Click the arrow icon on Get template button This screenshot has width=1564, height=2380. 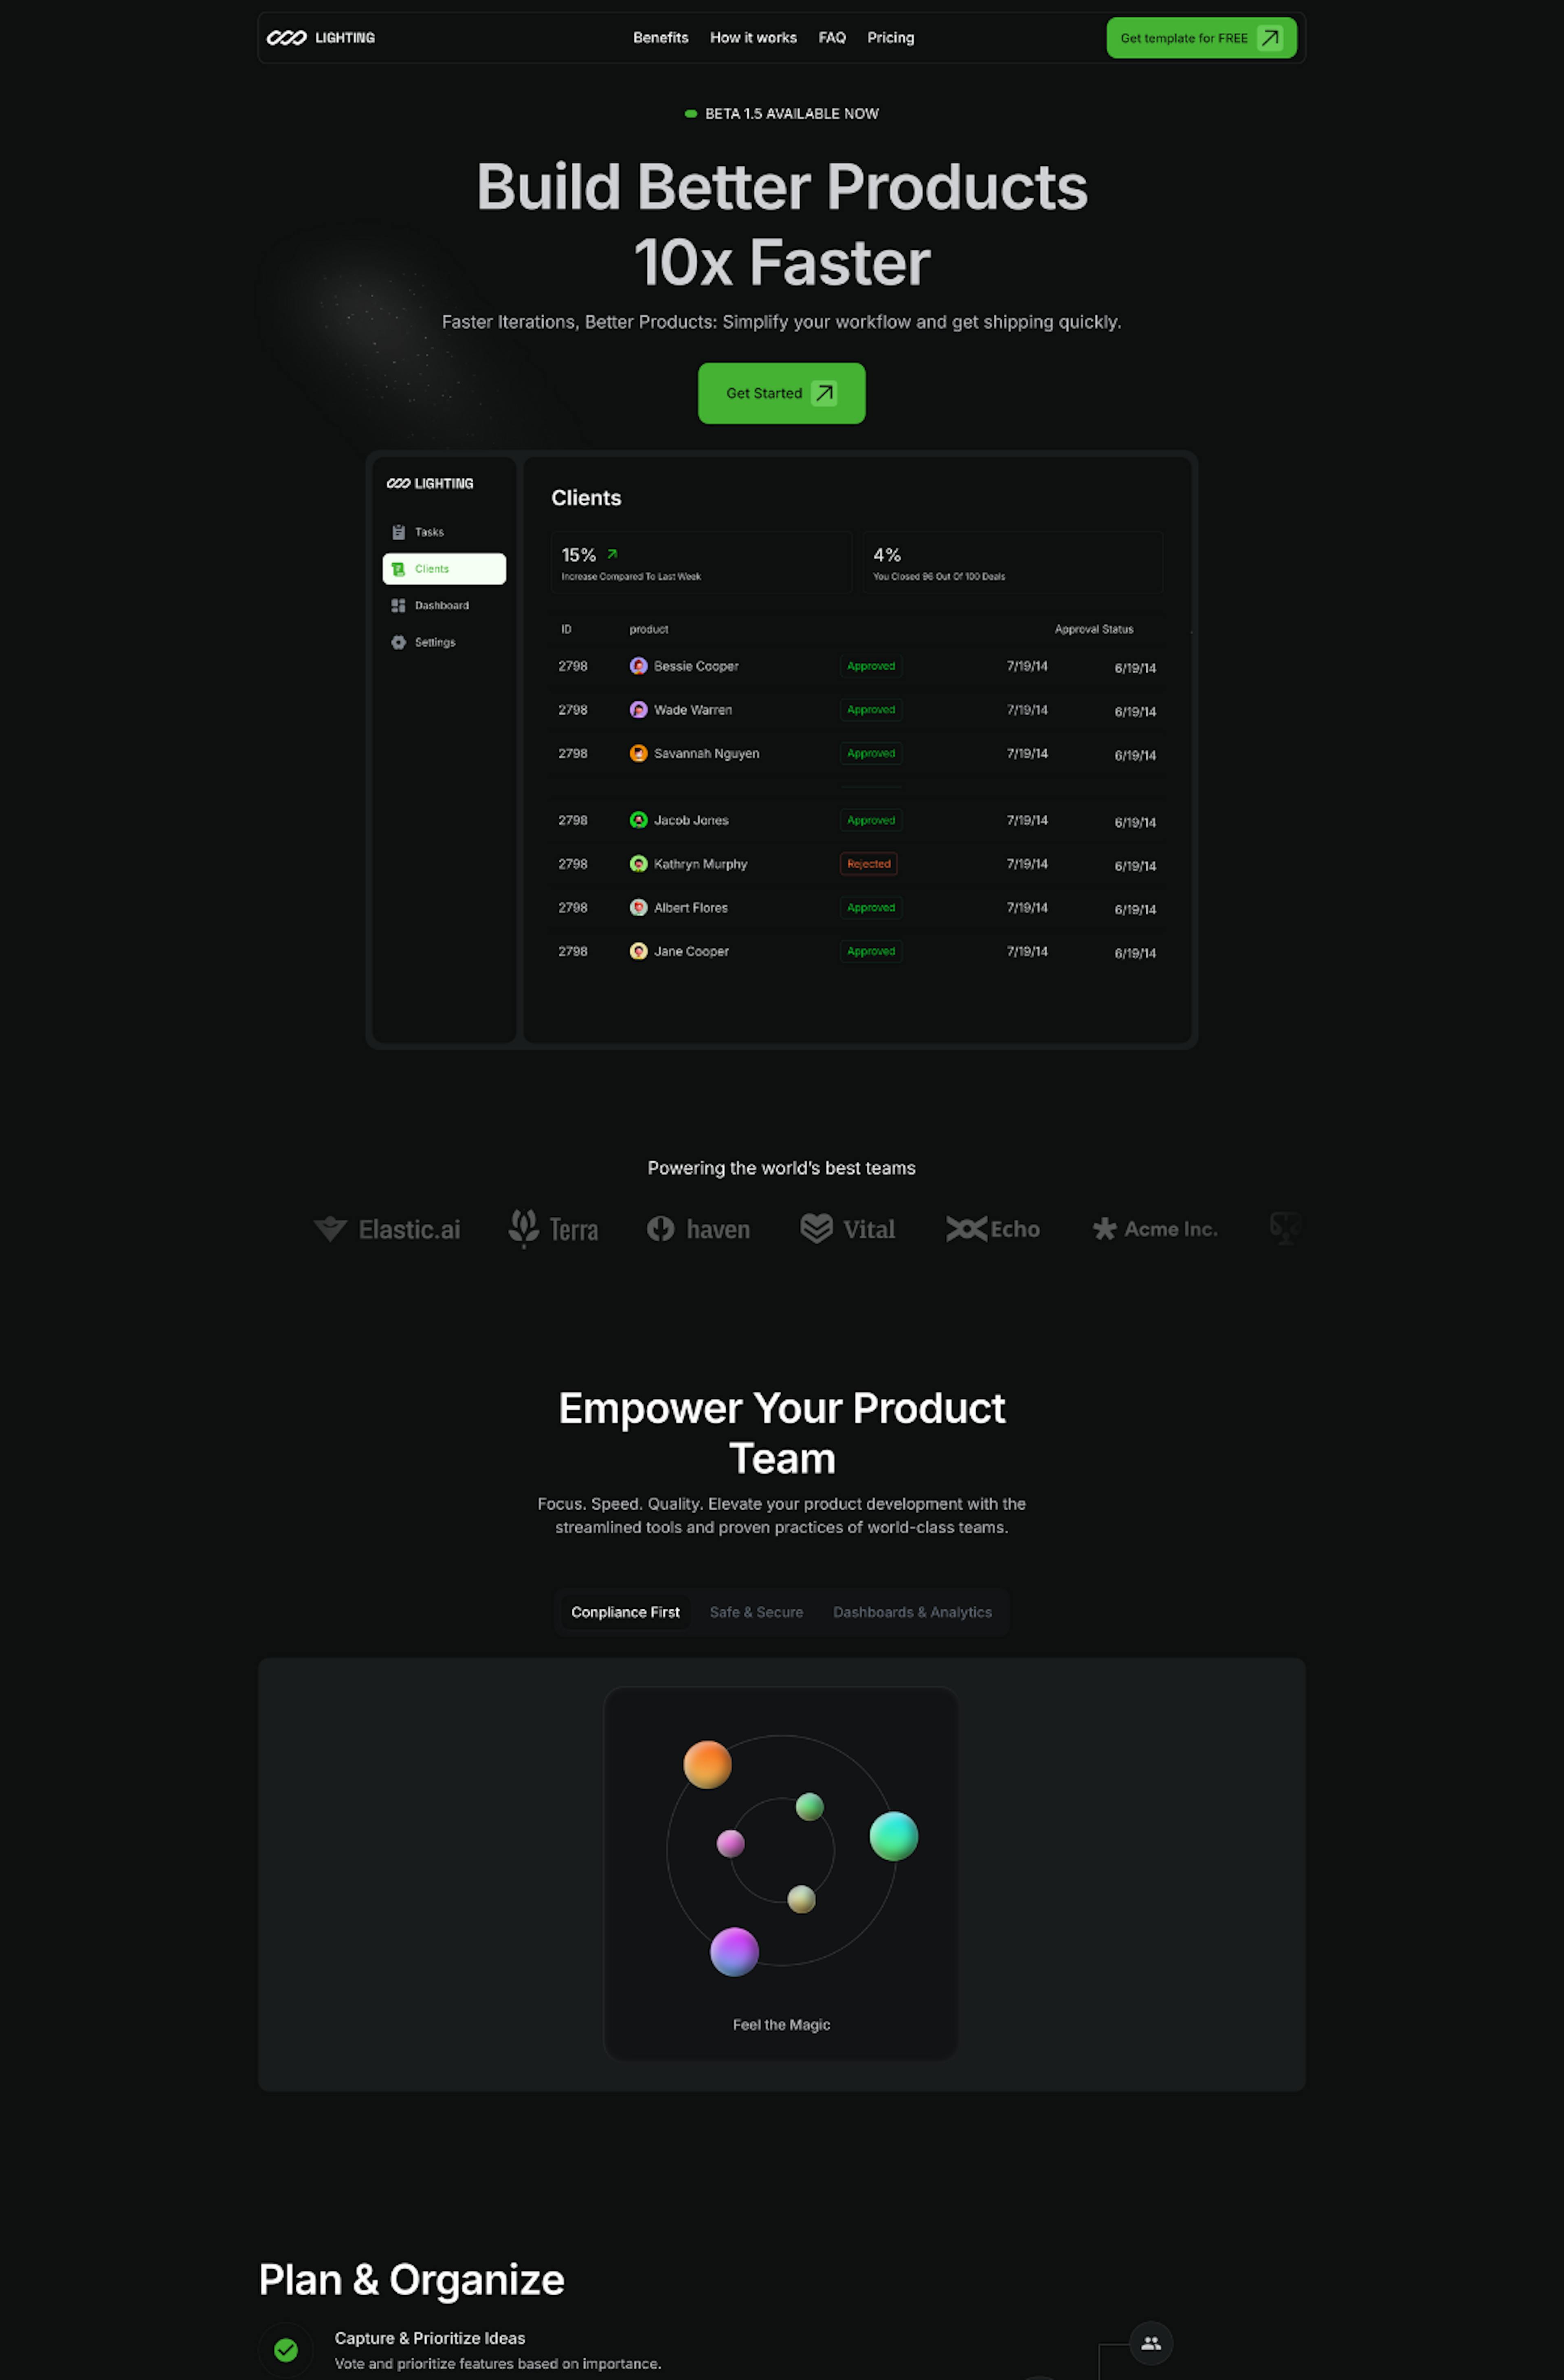pos(1276,37)
